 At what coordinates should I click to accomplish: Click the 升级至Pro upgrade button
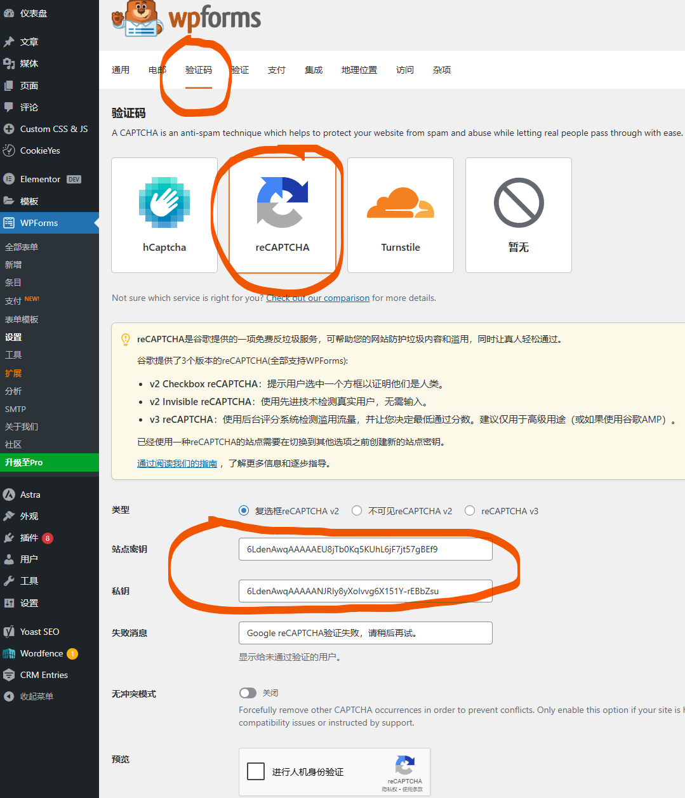49,462
